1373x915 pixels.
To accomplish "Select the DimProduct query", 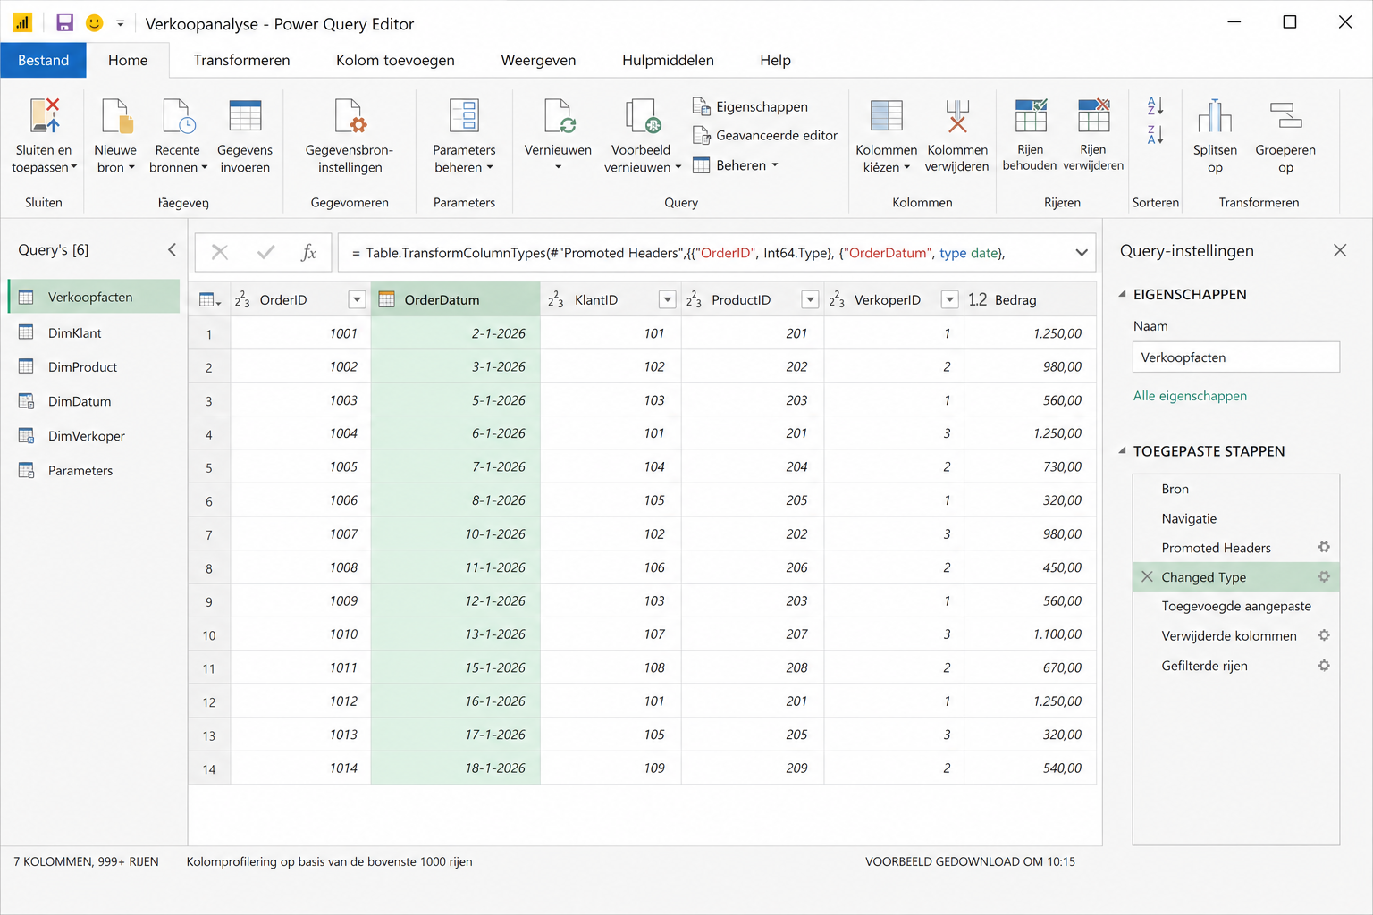I will tap(94, 366).
